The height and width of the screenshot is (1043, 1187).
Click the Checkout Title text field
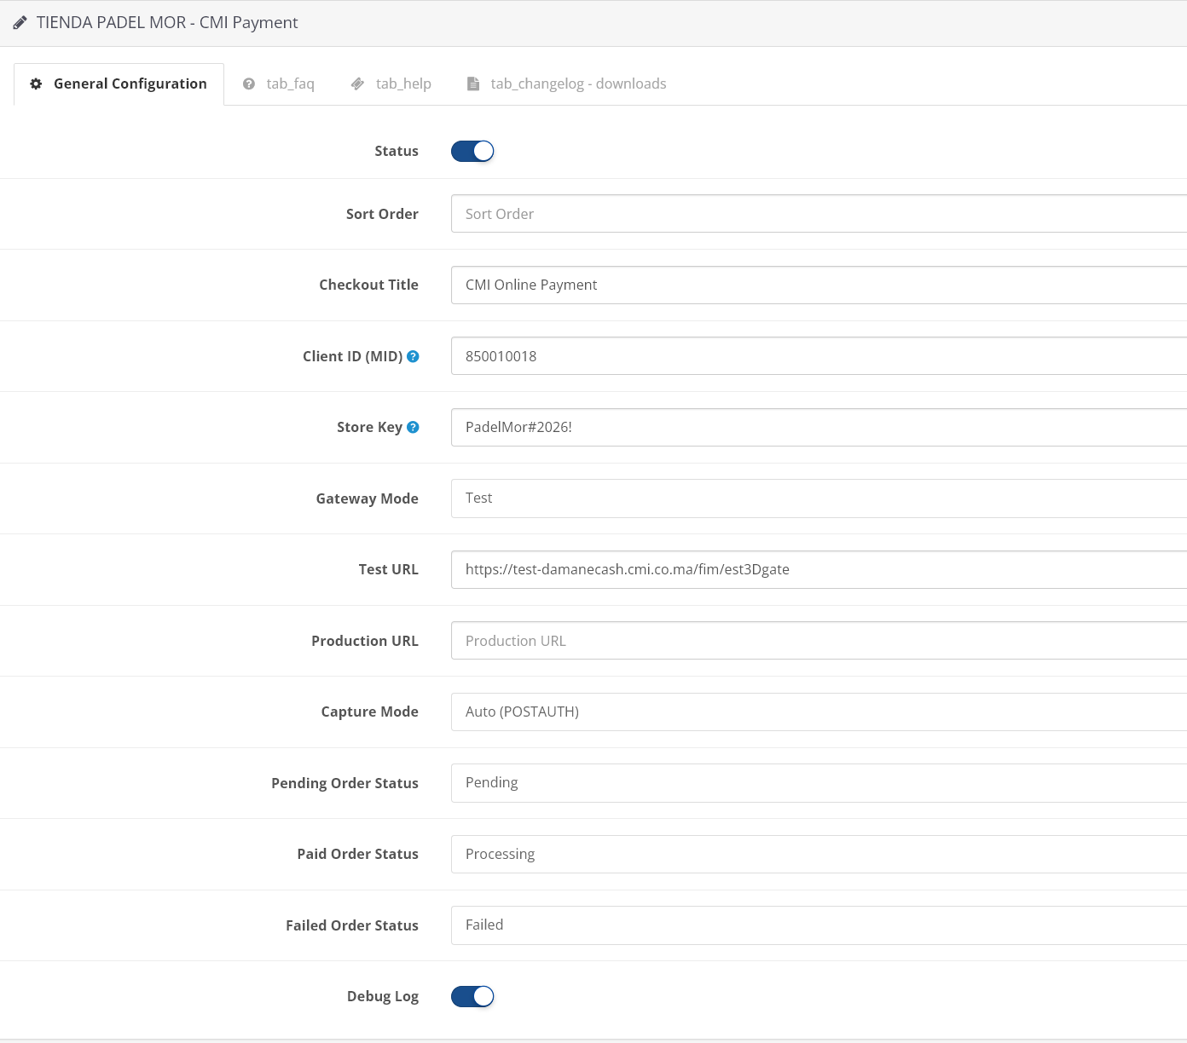[819, 285]
